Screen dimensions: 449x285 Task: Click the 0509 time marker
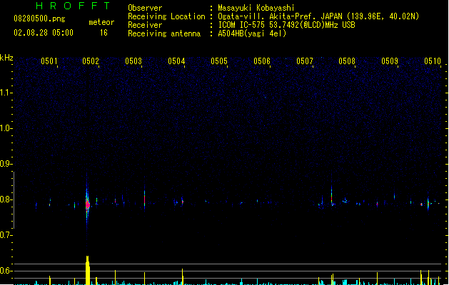390,61
